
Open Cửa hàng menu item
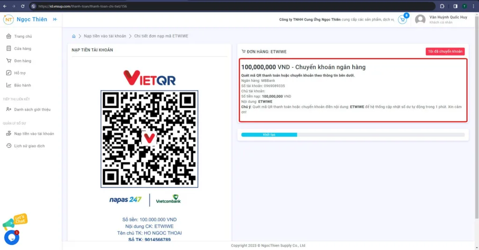tap(22, 49)
